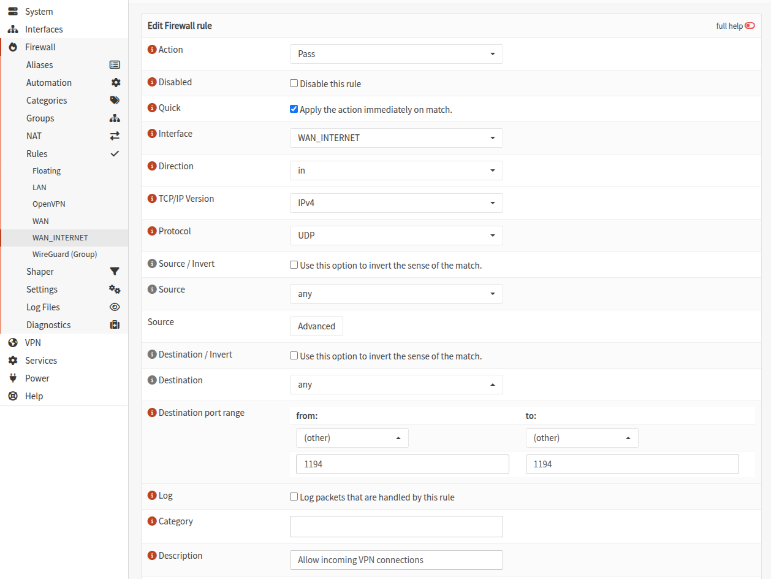This screenshot has width=771, height=579.
Task: Click the Description text field
Action: 396,560
